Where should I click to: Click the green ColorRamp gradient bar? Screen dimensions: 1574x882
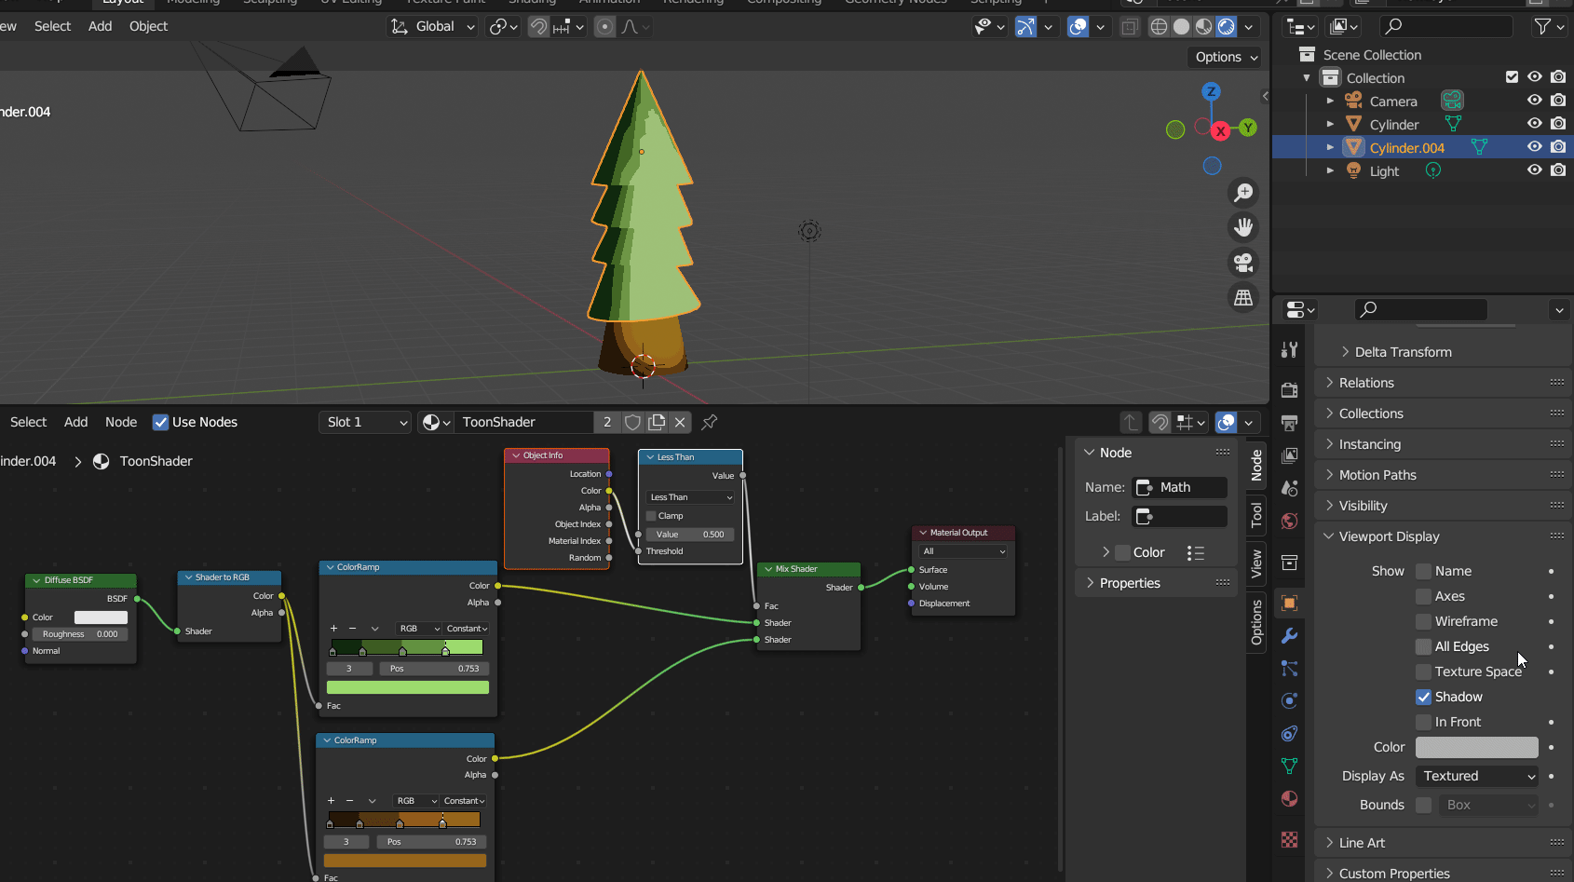(408, 647)
